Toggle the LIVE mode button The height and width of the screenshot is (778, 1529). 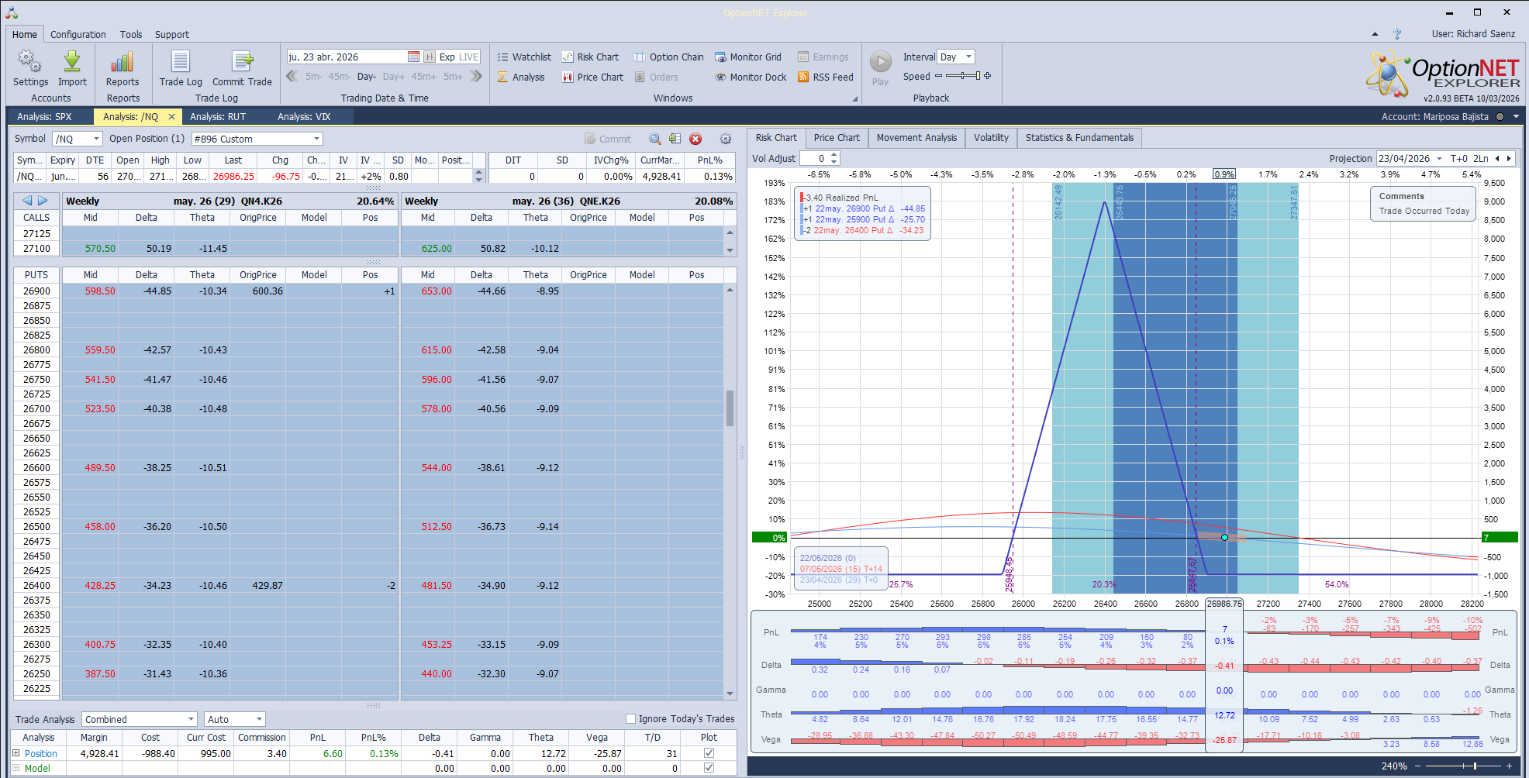coord(469,57)
